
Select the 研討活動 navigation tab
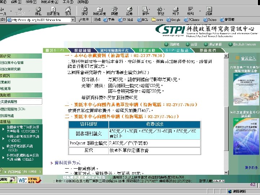click(147, 50)
